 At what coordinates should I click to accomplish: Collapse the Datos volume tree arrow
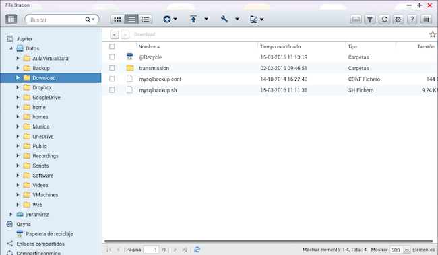coord(11,48)
